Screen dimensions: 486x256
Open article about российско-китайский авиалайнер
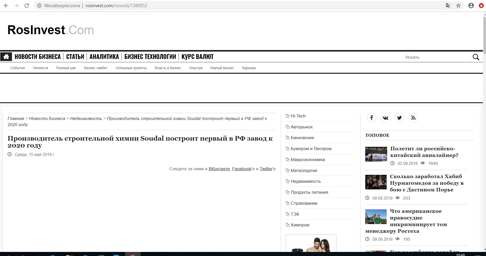(424, 152)
